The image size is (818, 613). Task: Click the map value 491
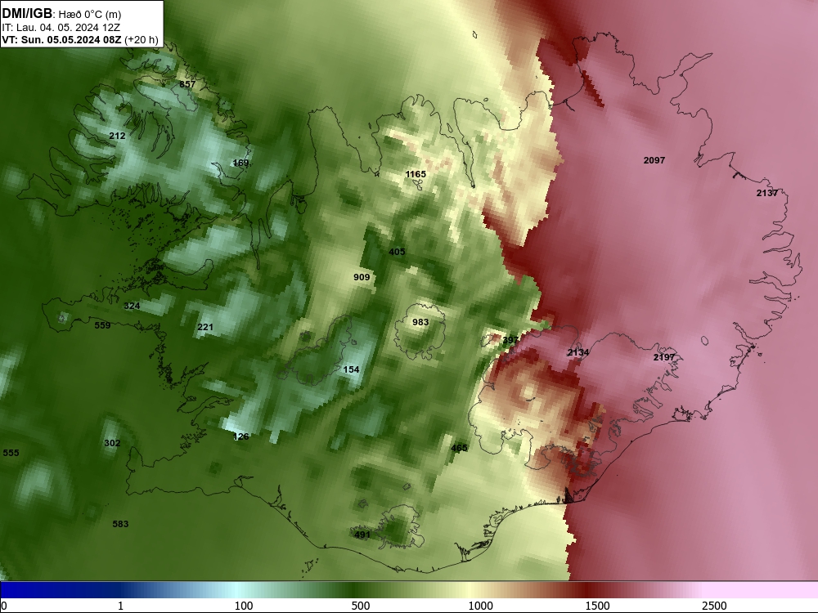pos(362,535)
